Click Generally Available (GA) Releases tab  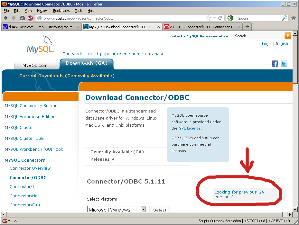pos(117,156)
